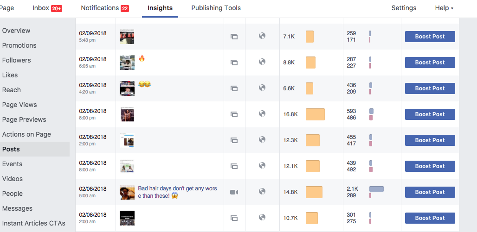Click the 16.8K reach bar

tap(315, 114)
